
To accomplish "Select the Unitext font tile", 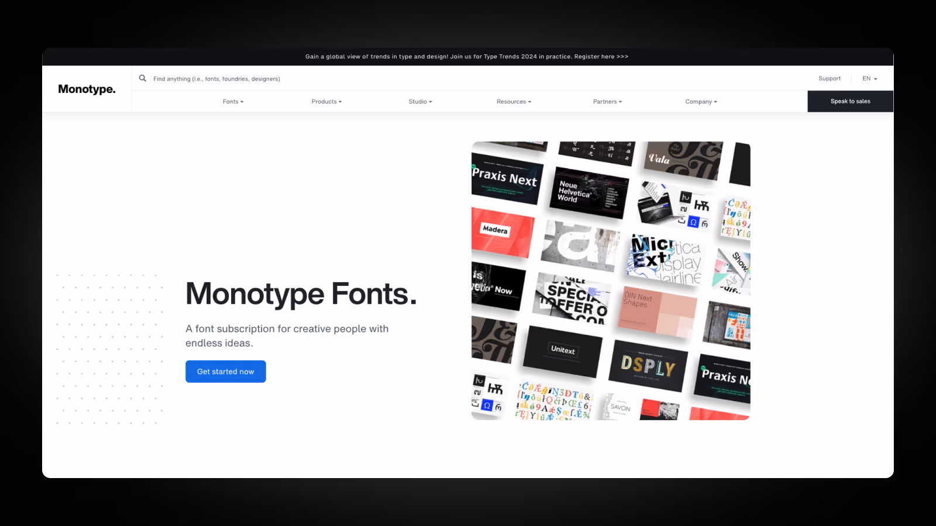I will click(x=562, y=351).
